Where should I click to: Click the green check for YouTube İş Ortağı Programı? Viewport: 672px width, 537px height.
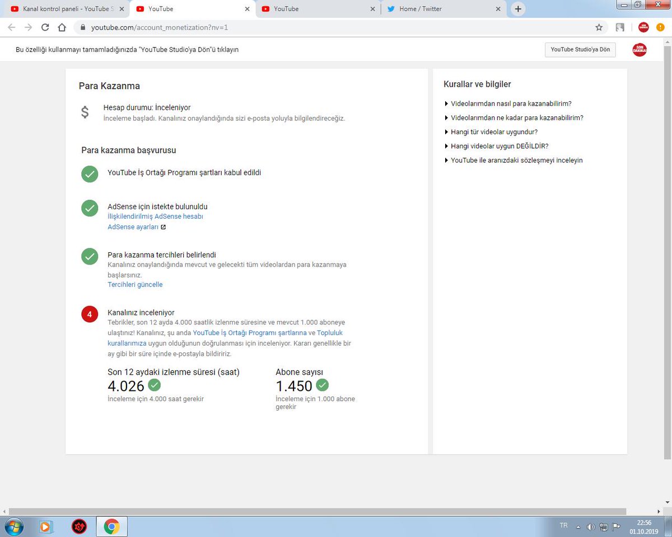[90, 174]
